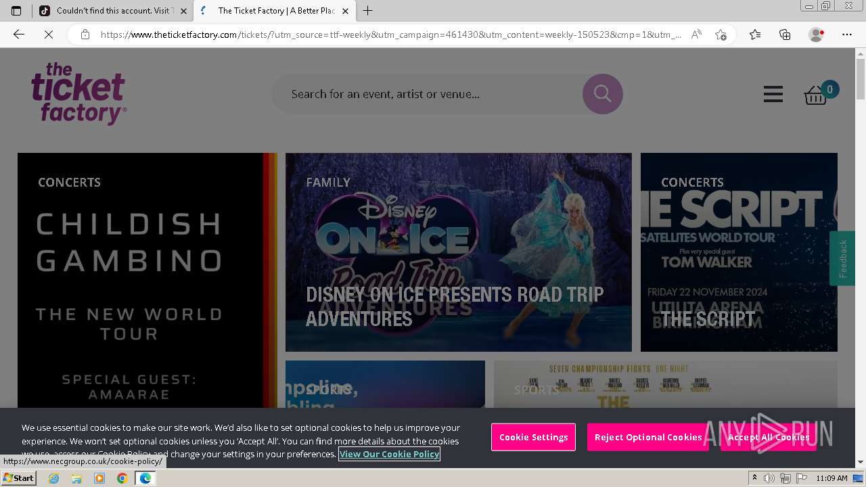Open Cookie Settings
The width and height of the screenshot is (866, 487).
(534, 437)
